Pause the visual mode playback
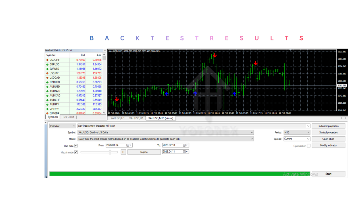 (123, 152)
